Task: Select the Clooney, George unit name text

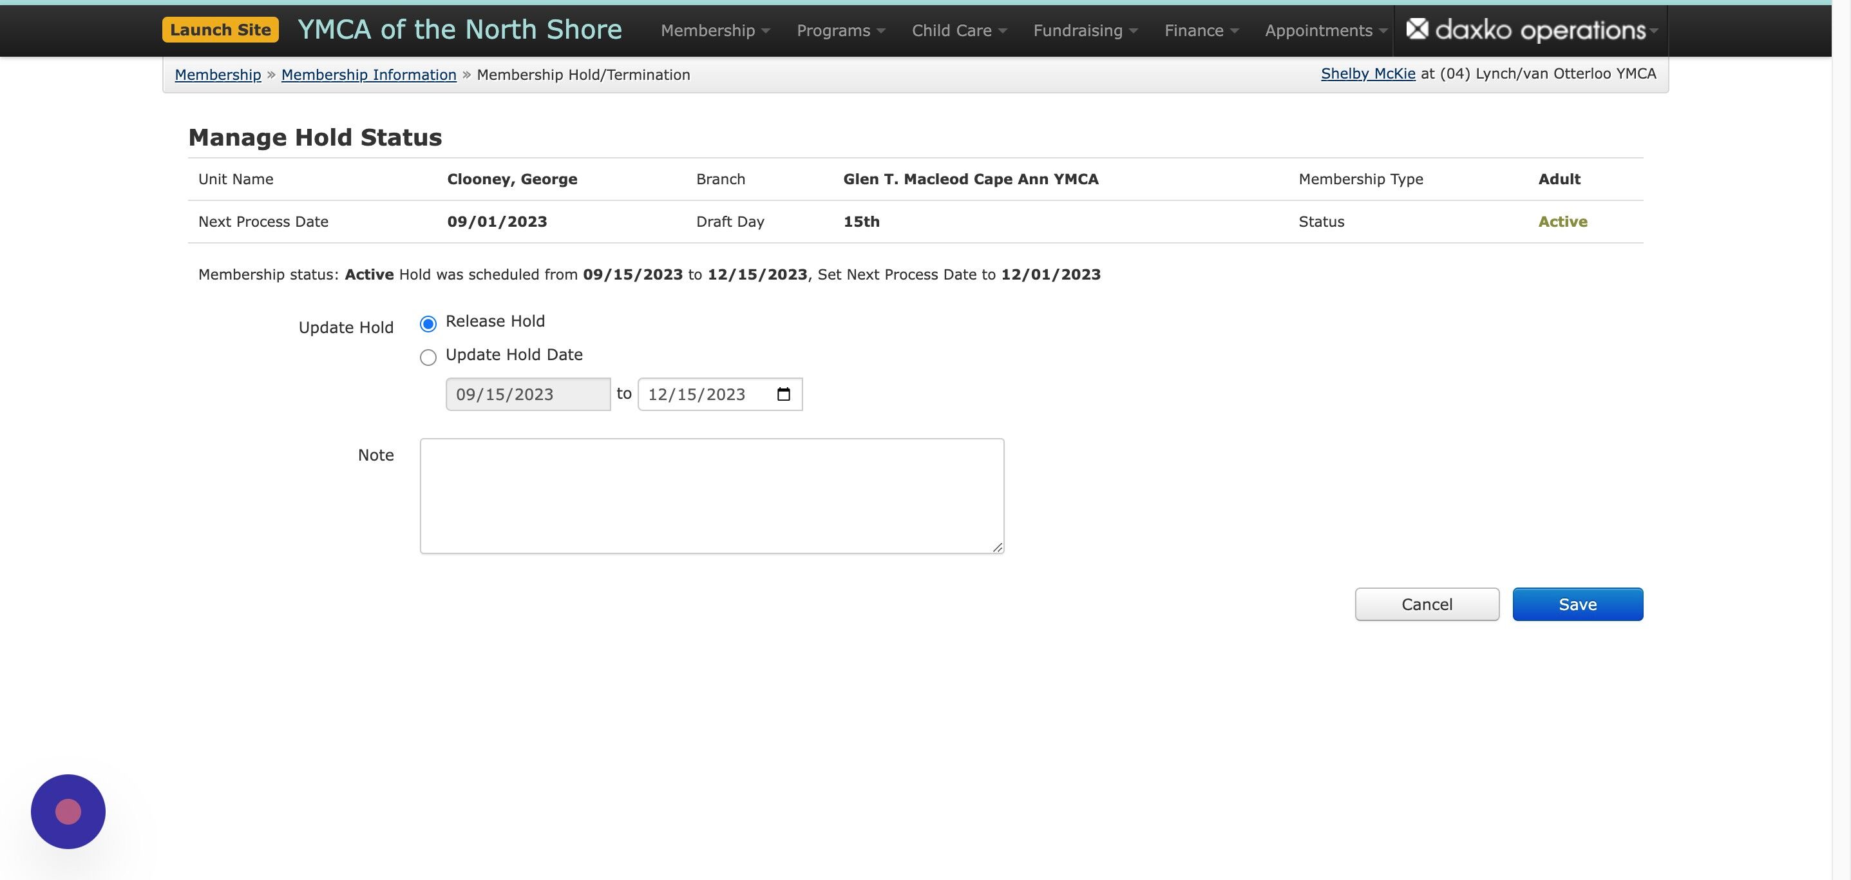Action: click(x=512, y=179)
